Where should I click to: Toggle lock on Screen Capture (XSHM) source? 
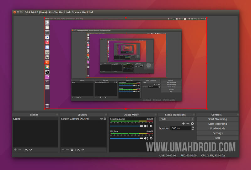click(x=105, y=119)
